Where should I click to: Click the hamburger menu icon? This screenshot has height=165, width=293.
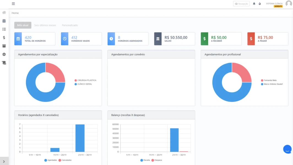coord(13,4)
